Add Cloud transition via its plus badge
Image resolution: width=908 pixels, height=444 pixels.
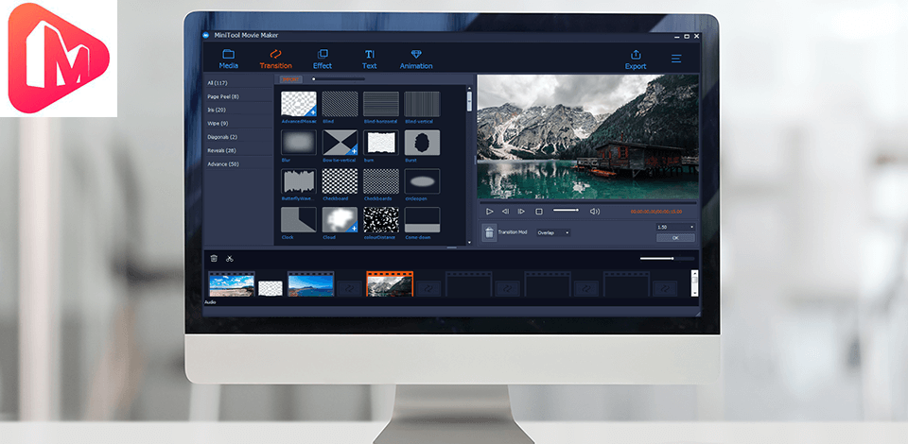click(354, 229)
